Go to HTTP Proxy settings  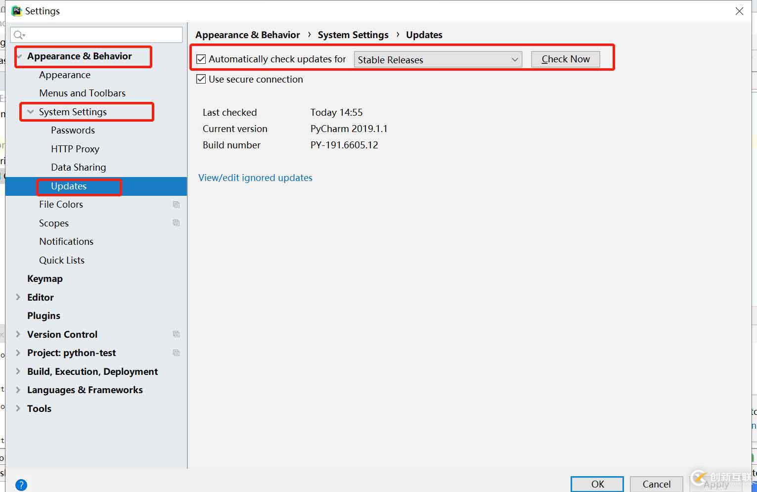(75, 149)
